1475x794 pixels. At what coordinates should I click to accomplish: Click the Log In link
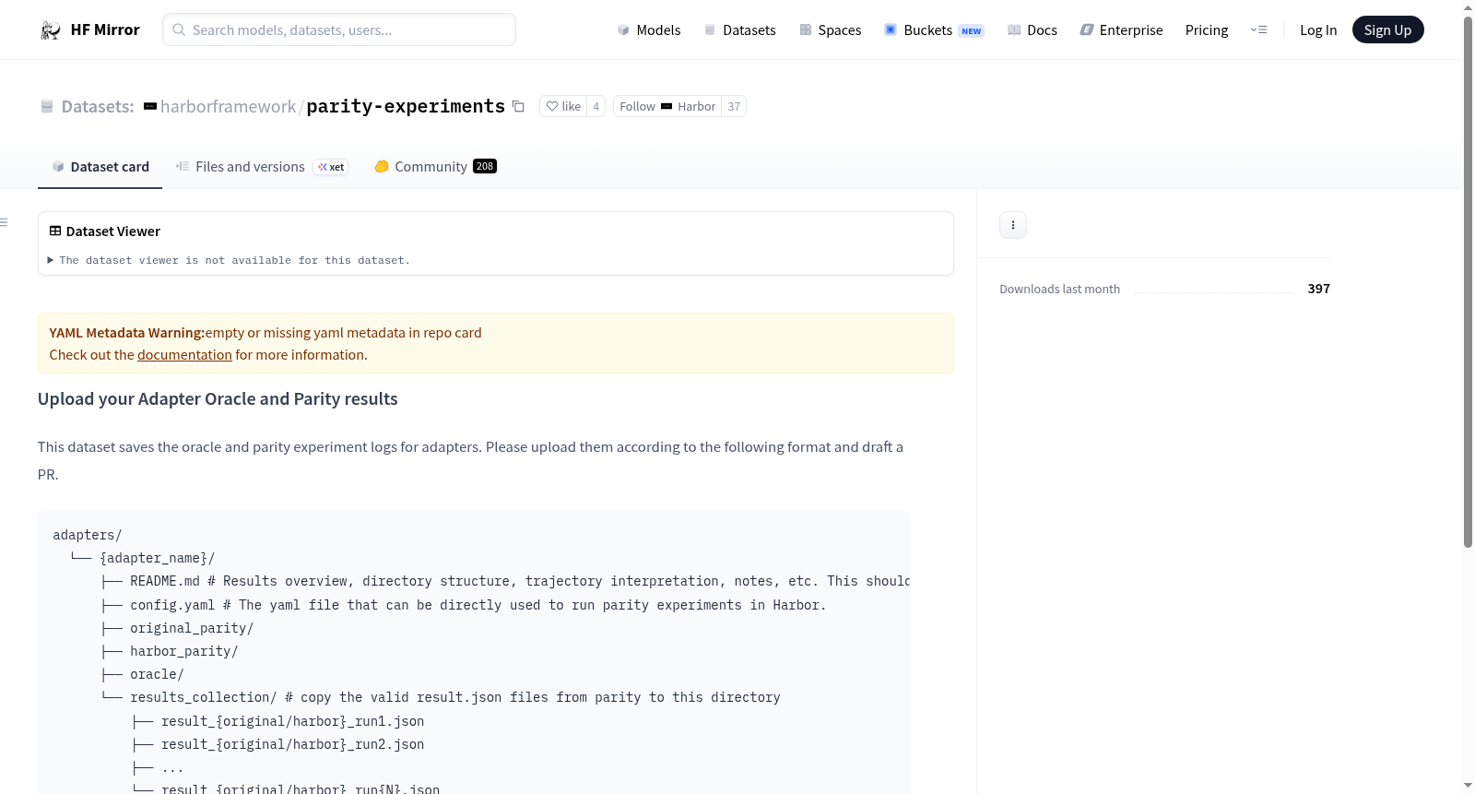(x=1318, y=30)
